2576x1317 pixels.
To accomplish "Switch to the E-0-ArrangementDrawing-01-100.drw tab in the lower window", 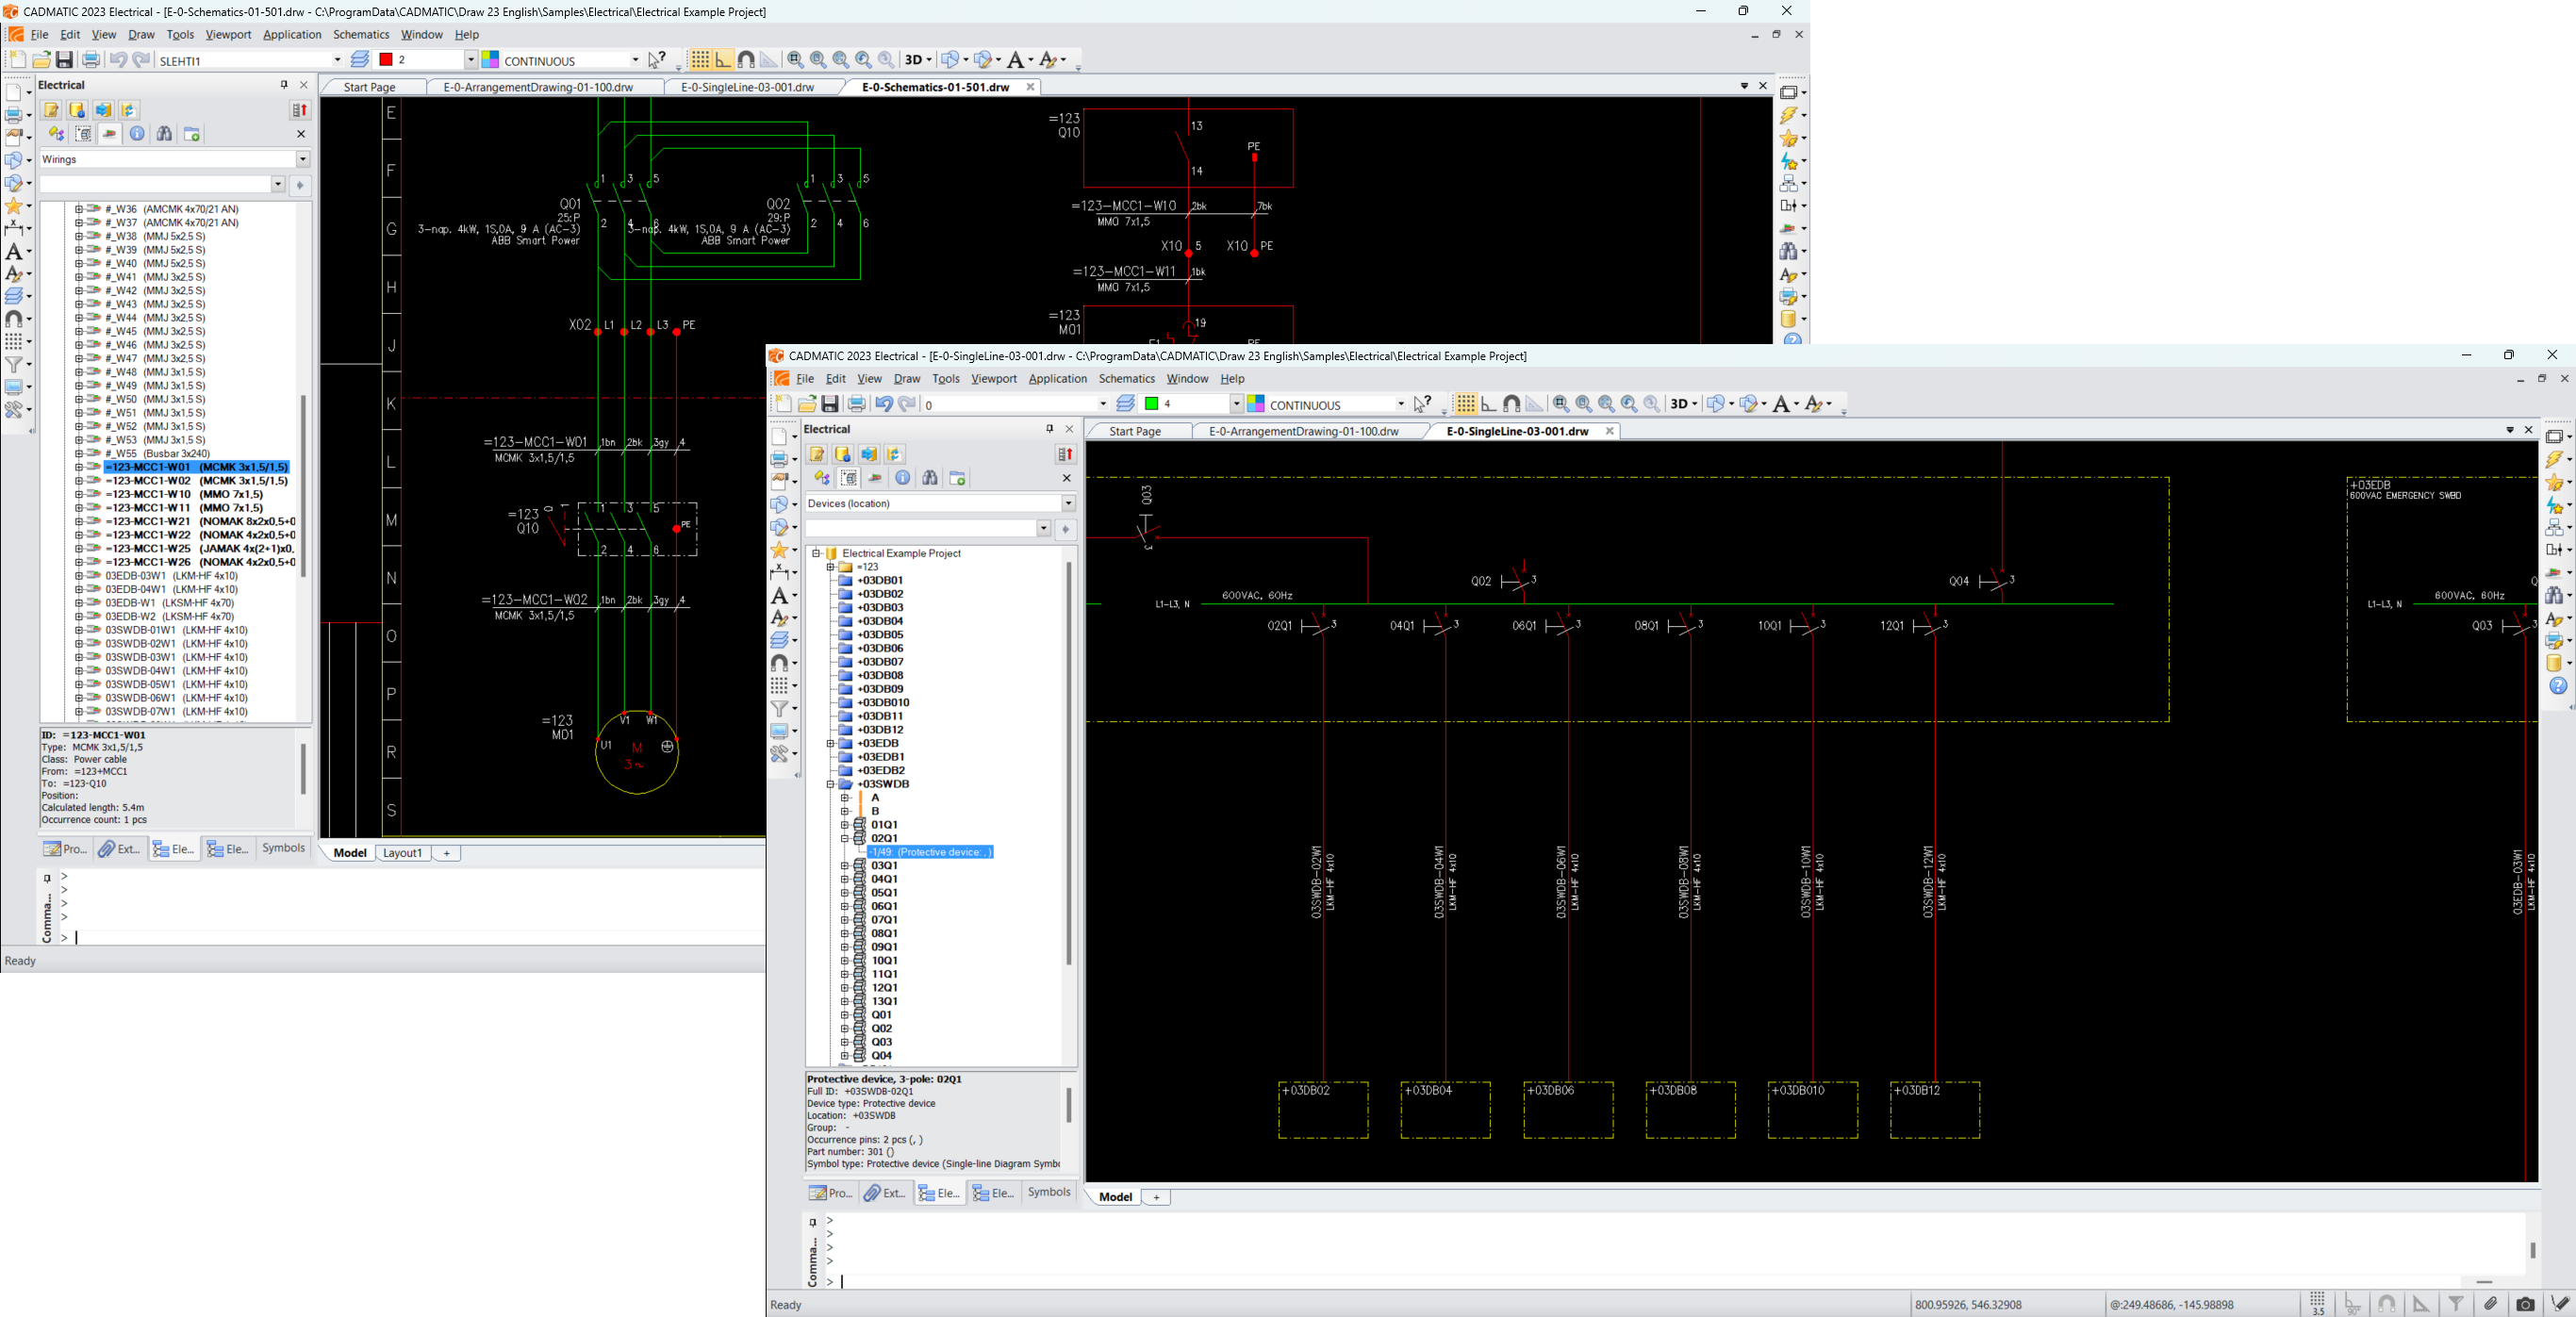I will 1303,431.
